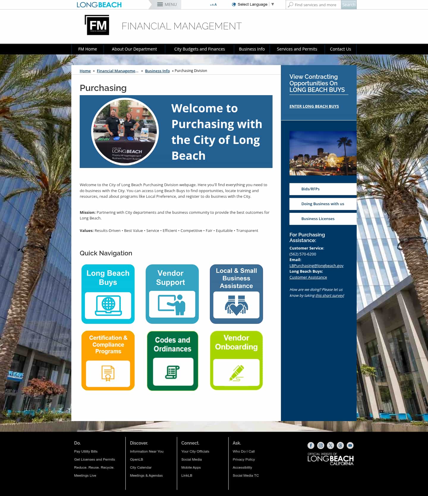The height and width of the screenshot is (496, 428).
Task: Click the Long Beach logo at top
Action: click(x=99, y=5)
